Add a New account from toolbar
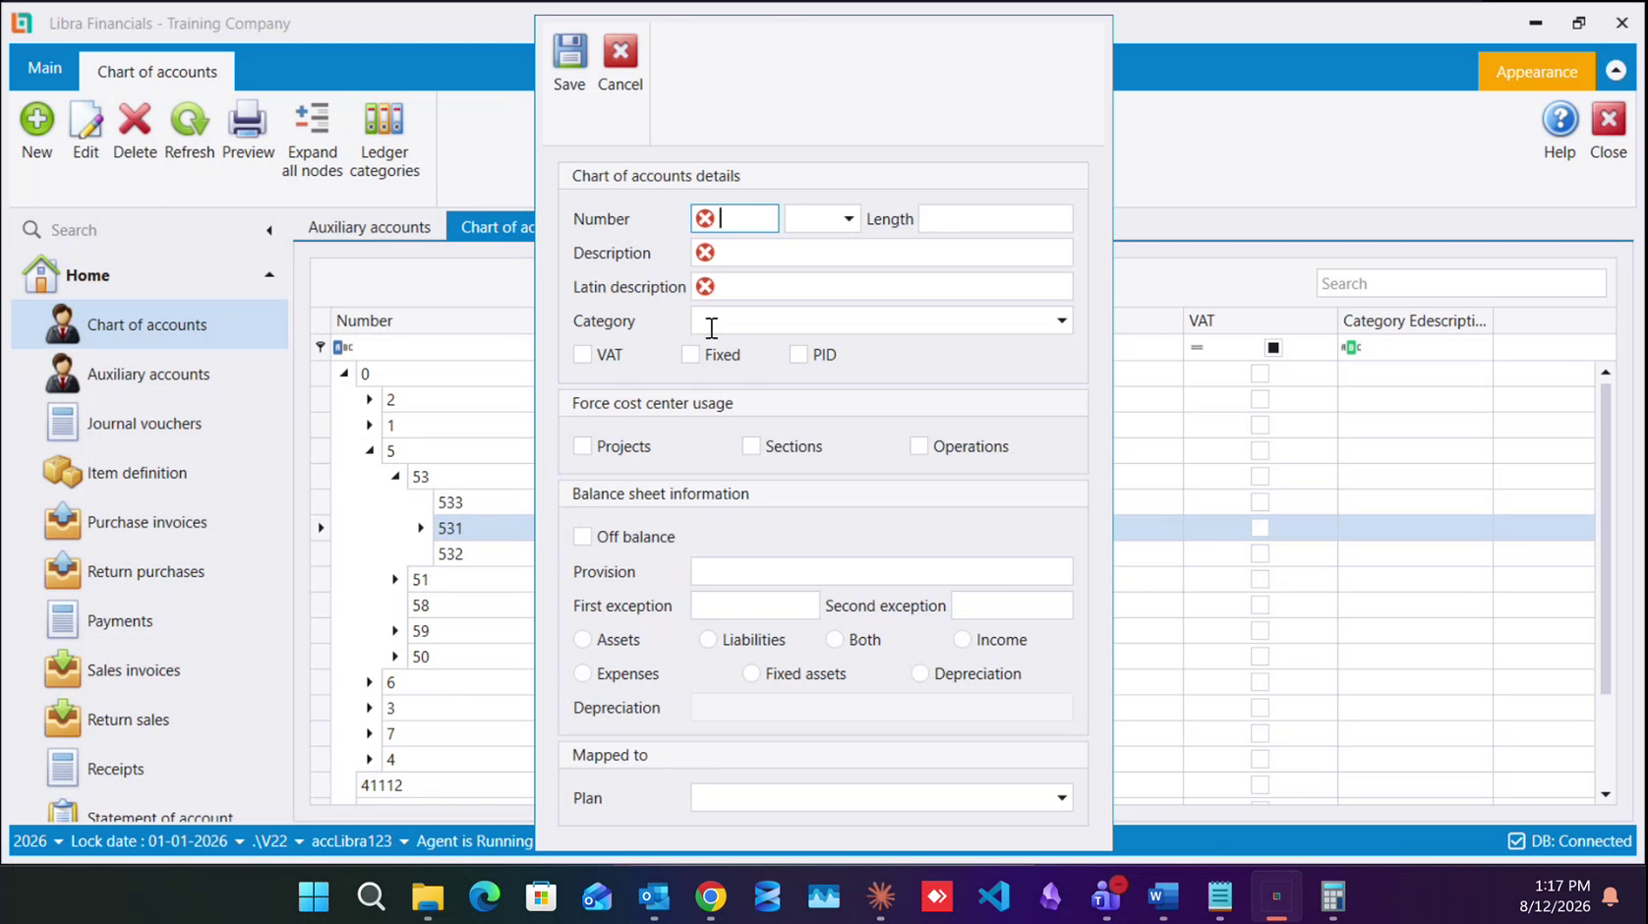 (37, 131)
